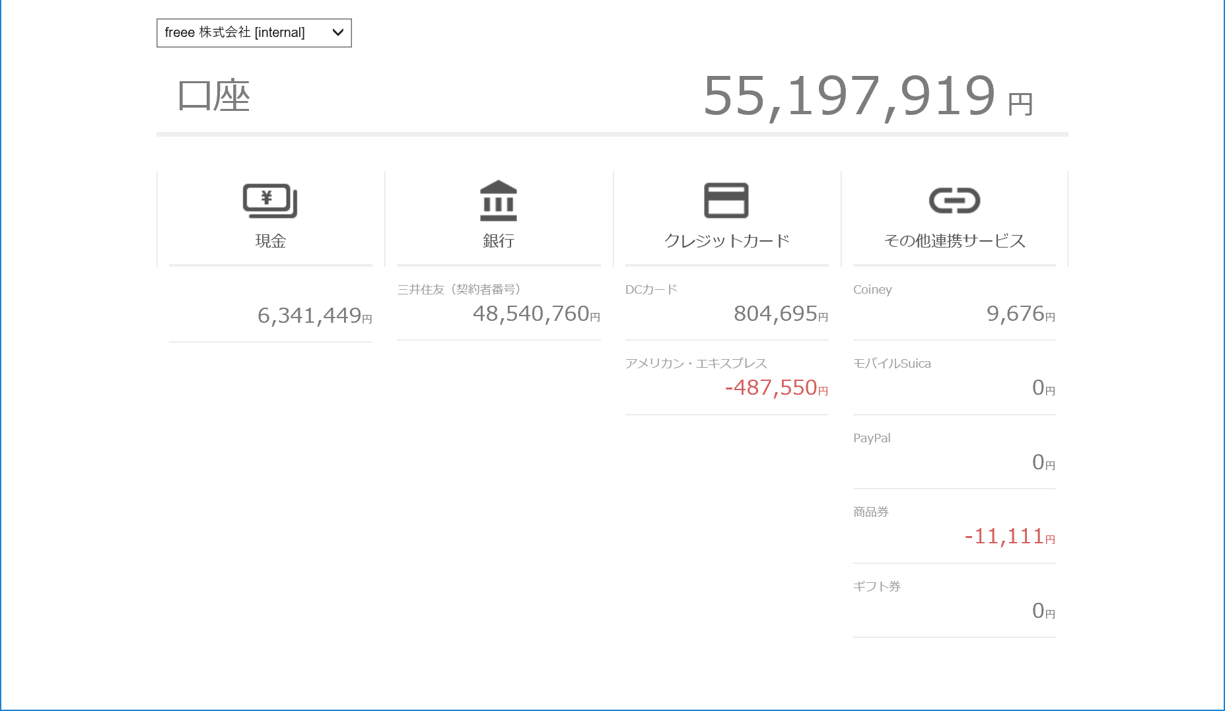Image resolution: width=1225 pixels, height=711 pixels.
Task: Select the クレジットカード category label
Action: pyautogui.click(x=726, y=241)
